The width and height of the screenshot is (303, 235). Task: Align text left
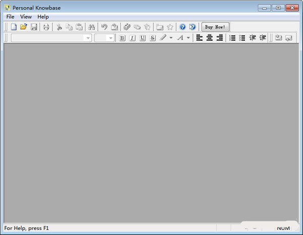(199, 38)
